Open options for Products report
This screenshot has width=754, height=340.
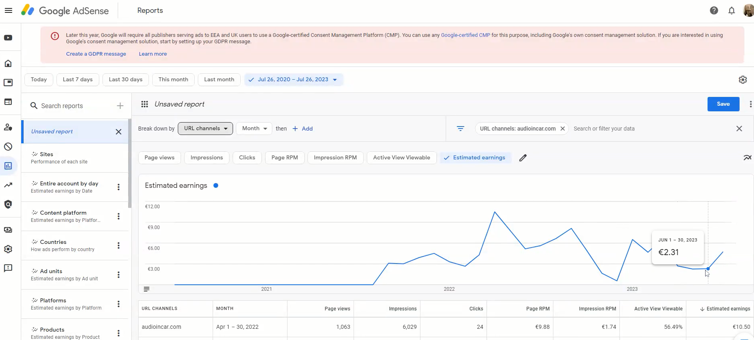click(119, 333)
